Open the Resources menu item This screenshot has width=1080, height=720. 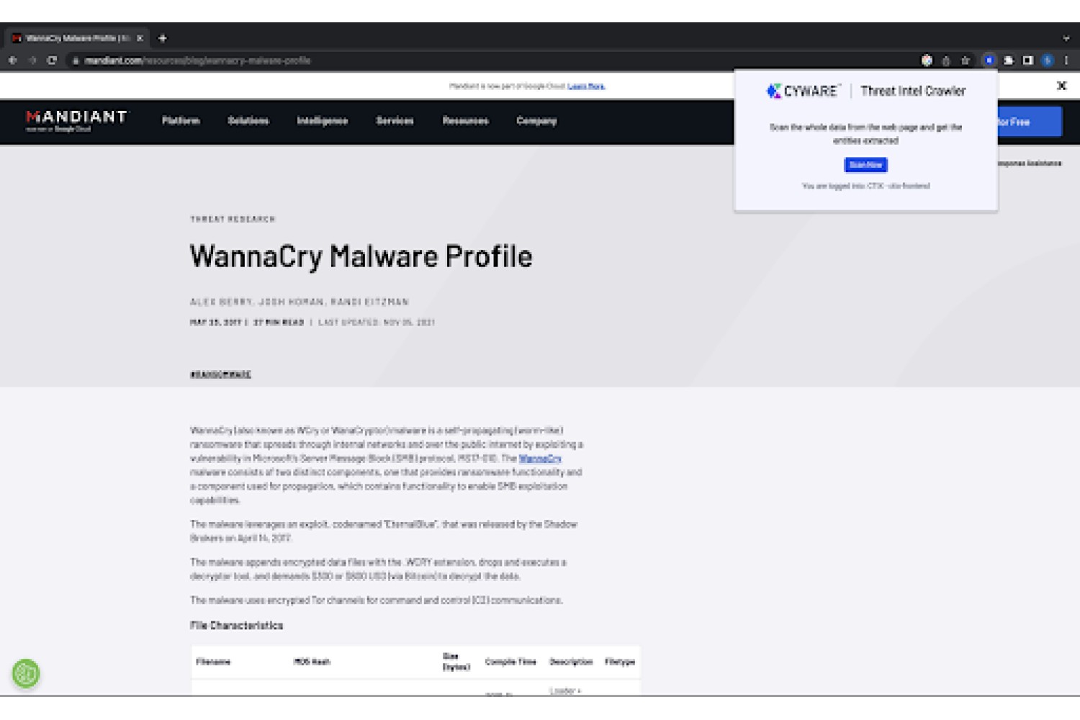[x=466, y=121]
